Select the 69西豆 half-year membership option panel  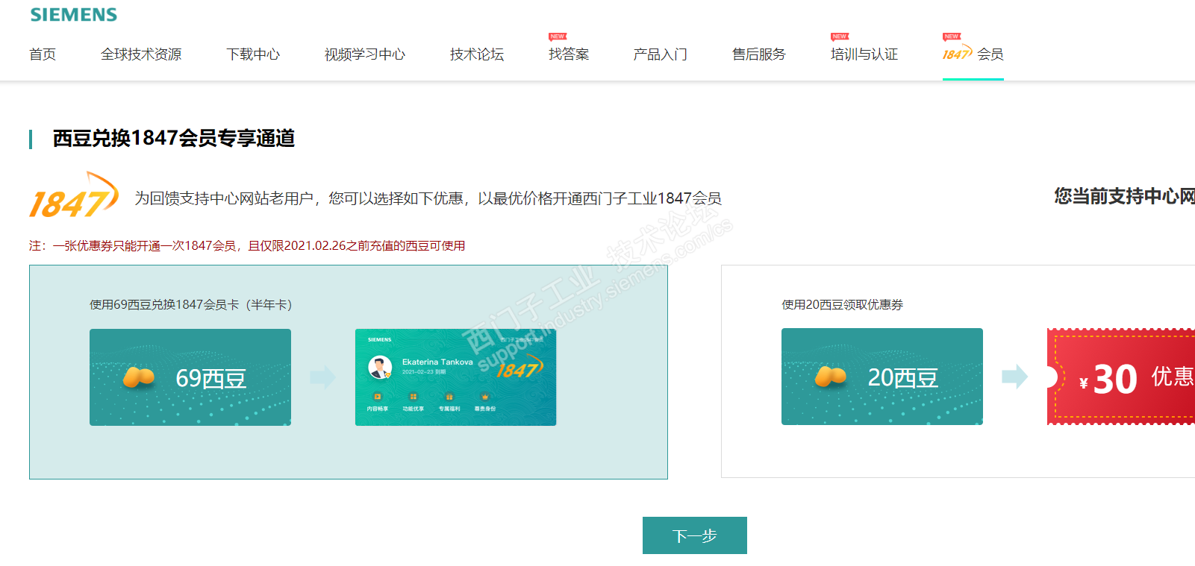click(x=349, y=372)
